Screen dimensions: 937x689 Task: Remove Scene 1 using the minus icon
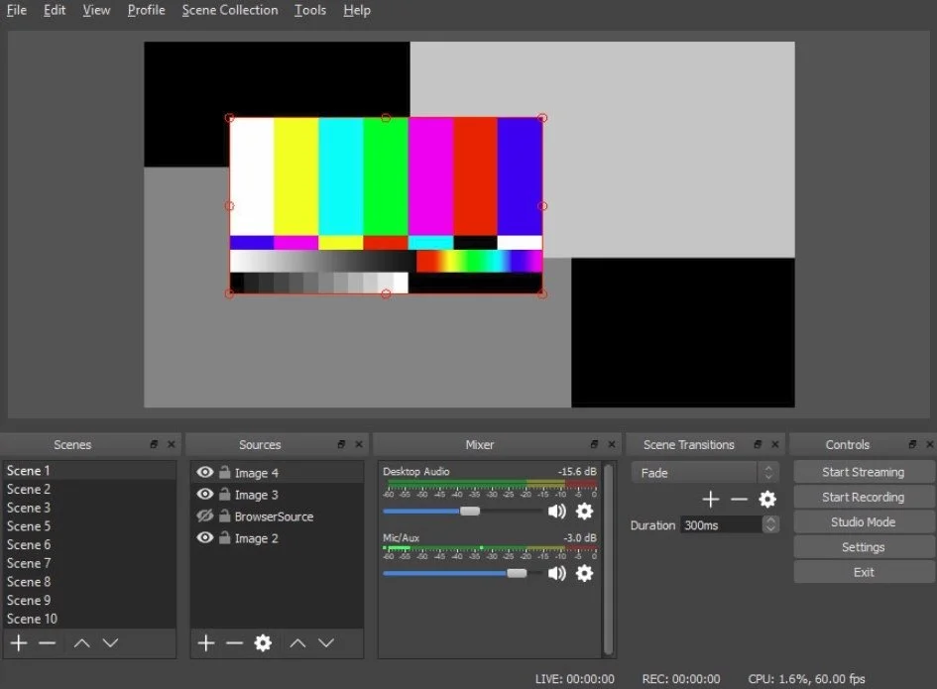coord(46,643)
